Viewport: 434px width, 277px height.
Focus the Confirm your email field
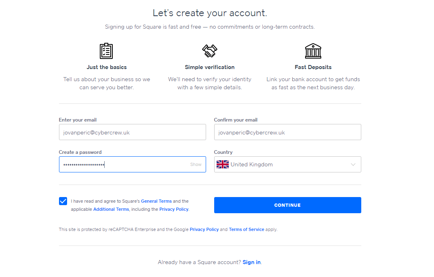(x=287, y=132)
